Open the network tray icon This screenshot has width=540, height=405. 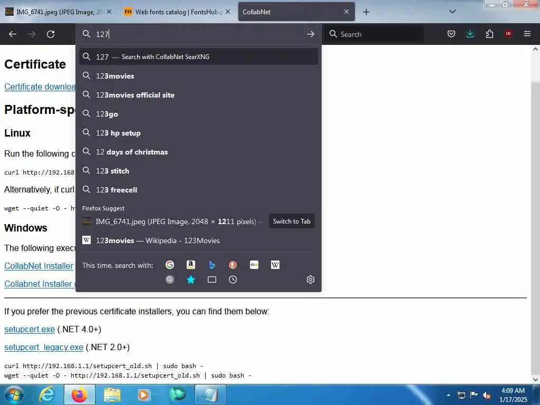point(461,395)
